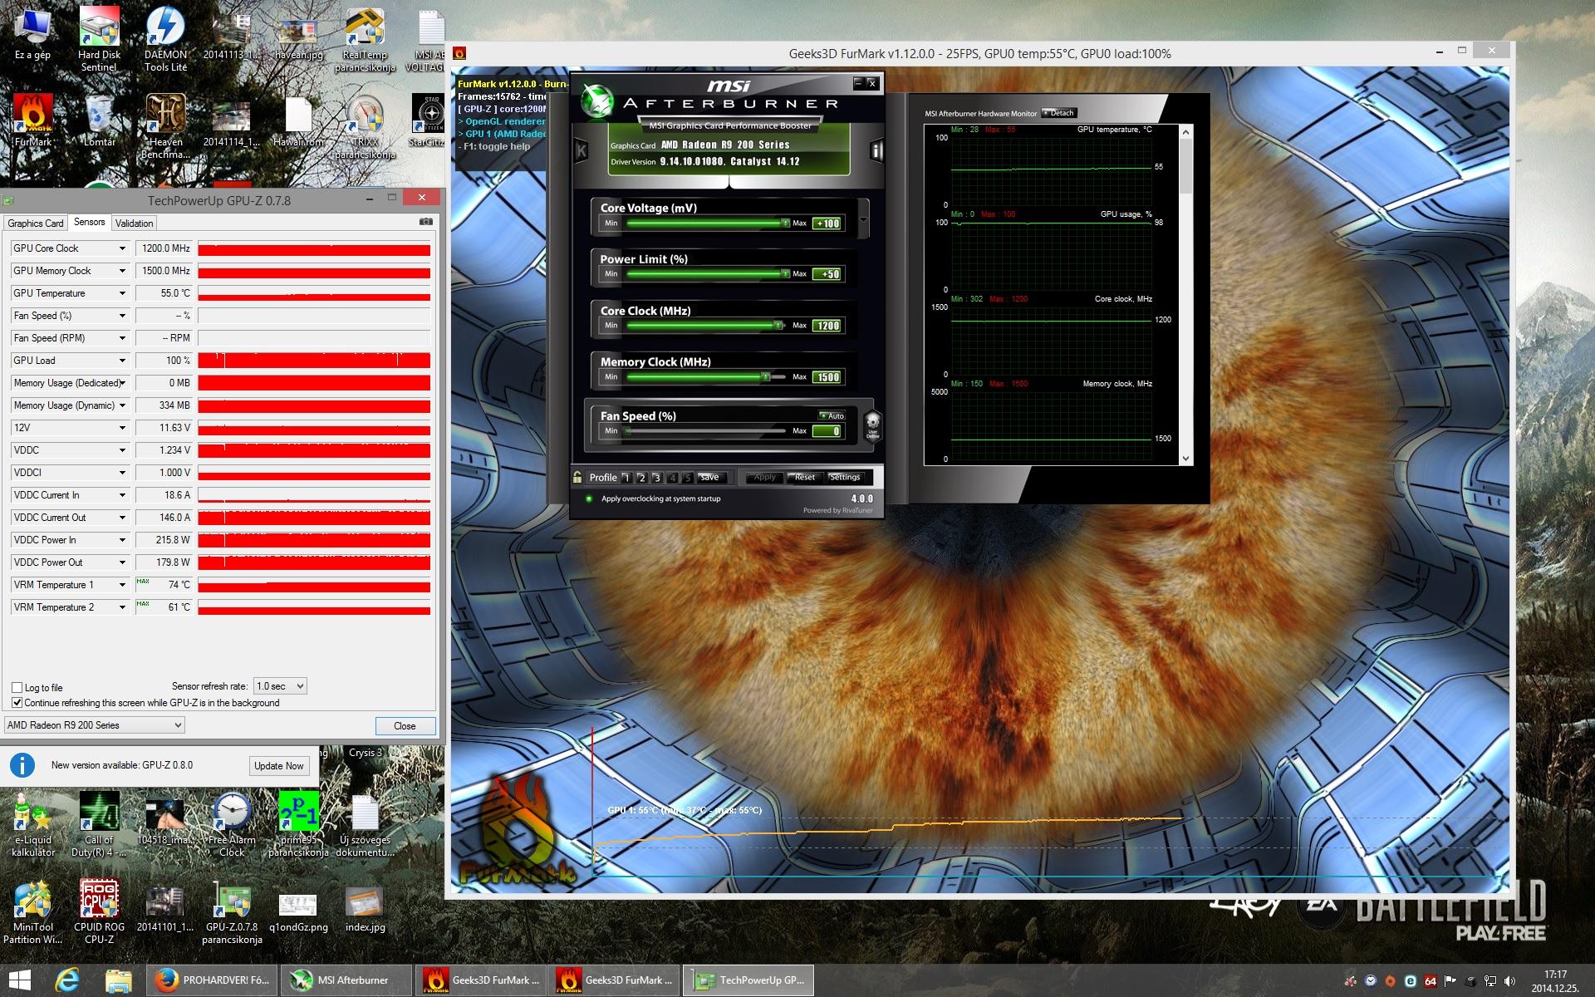Untick Continue refreshing in background checkbox
Screen dimensions: 1595x997
point(17,702)
